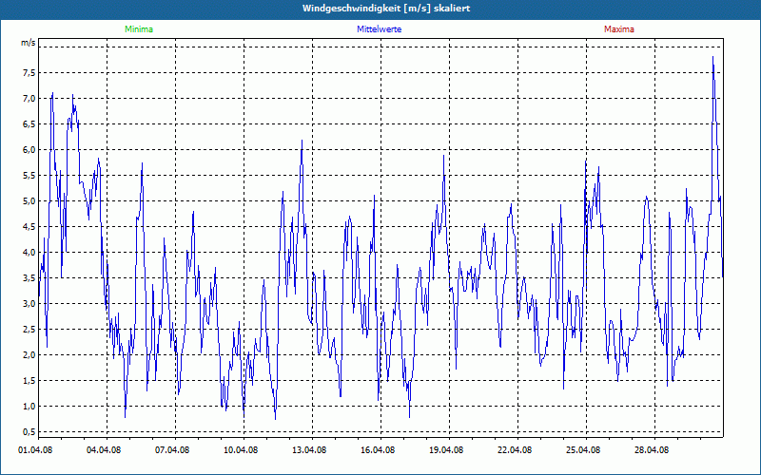761x475 pixels.
Task: Click the 6,0 y-axis value
Action: (29, 150)
